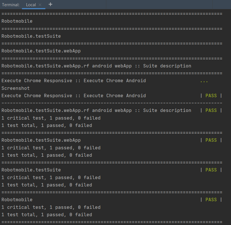231x225 pixels.
Task: Click Execute Chrome Responsive line with ellipsis
Action: [x=74, y=81]
